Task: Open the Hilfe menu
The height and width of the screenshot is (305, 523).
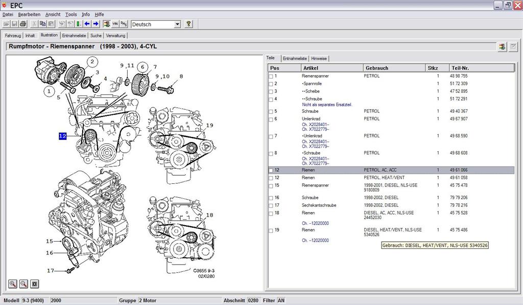Action: [99, 14]
